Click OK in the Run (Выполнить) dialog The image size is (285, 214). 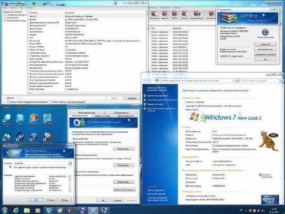[x=36, y=200]
